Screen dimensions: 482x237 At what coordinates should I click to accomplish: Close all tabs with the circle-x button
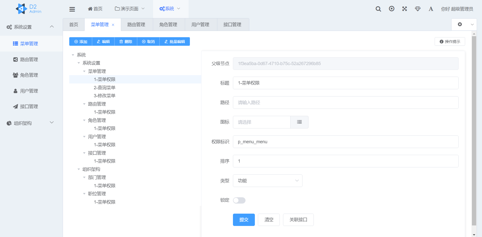click(x=460, y=24)
